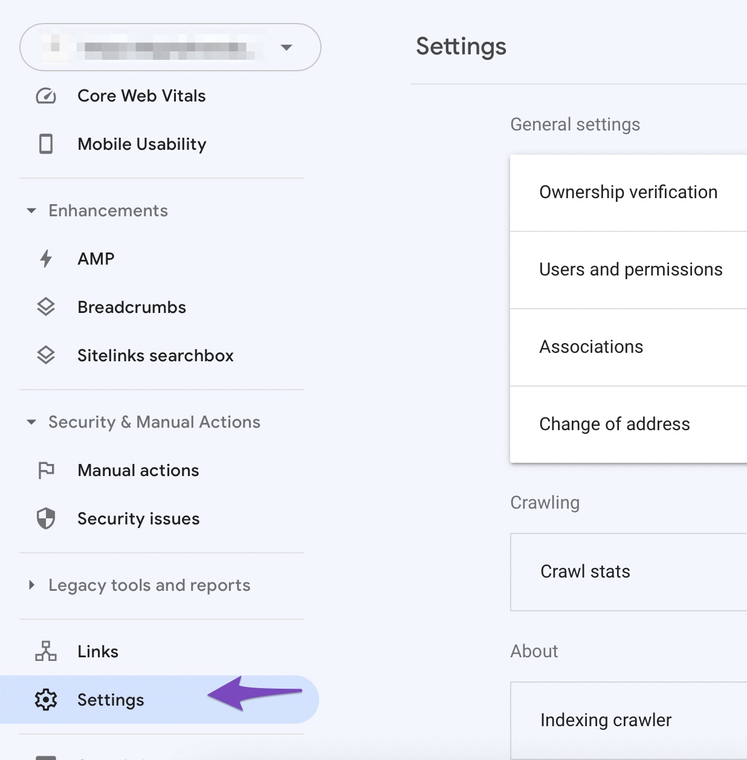Image resolution: width=747 pixels, height=760 pixels.
Task: Click the Links hierarchy icon in sidebar
Action: click(x=45, y=651)
